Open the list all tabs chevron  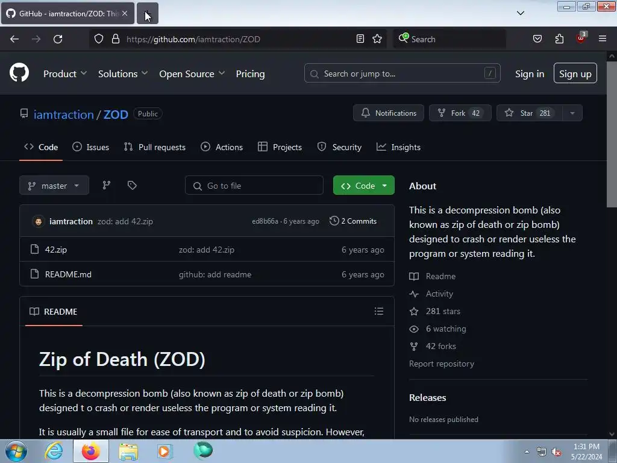[520, 13]
